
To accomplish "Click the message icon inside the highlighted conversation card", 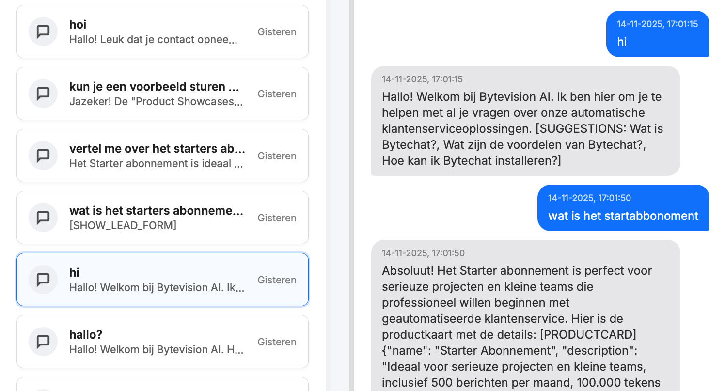I will click(x=43, y=280).
